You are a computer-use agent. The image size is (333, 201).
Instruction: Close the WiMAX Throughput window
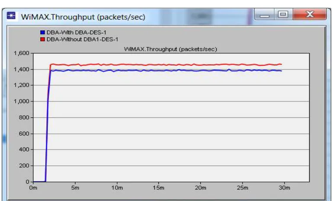pos(310,14)
